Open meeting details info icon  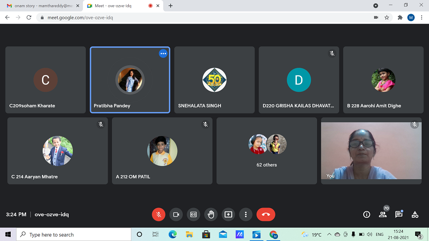coord(366,214)
